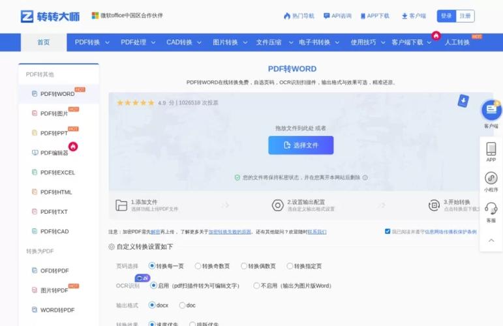Click the chat icon beside API咨询
This screenshot has width=503, height=326.
[327, 16]
